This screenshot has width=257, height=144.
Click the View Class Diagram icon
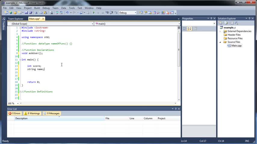click(237, 23)
